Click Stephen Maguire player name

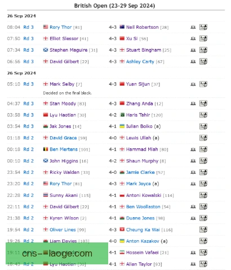[68, 50]
